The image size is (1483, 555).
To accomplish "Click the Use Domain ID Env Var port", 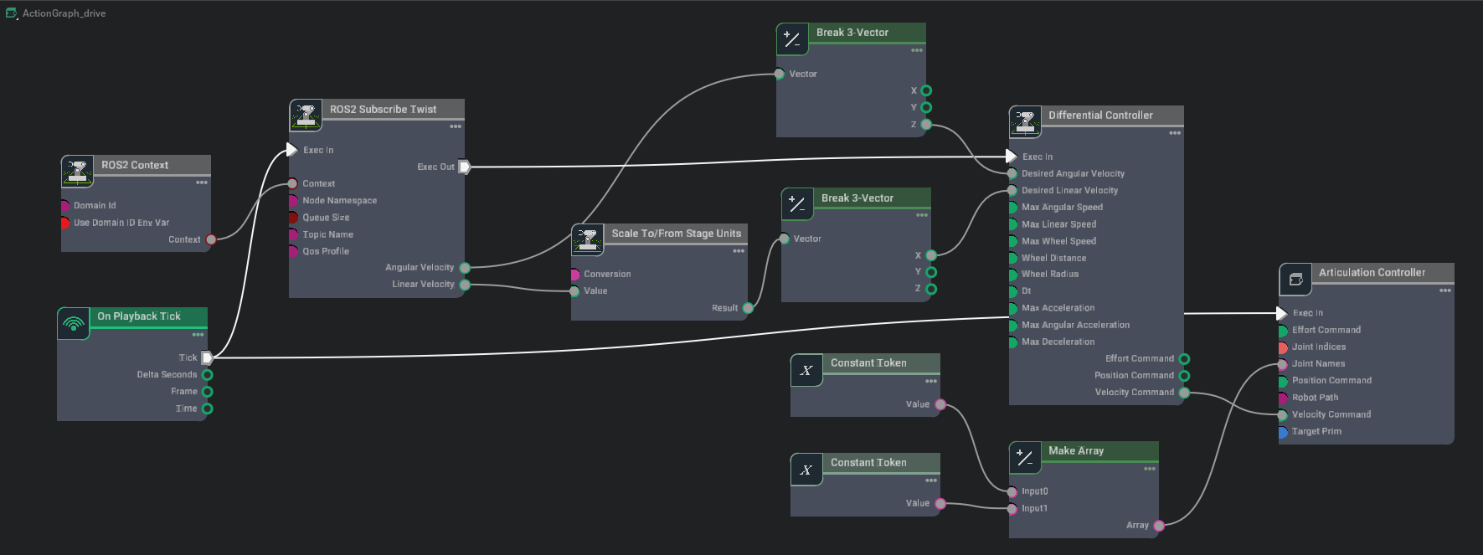I will [x=65, y=223].
